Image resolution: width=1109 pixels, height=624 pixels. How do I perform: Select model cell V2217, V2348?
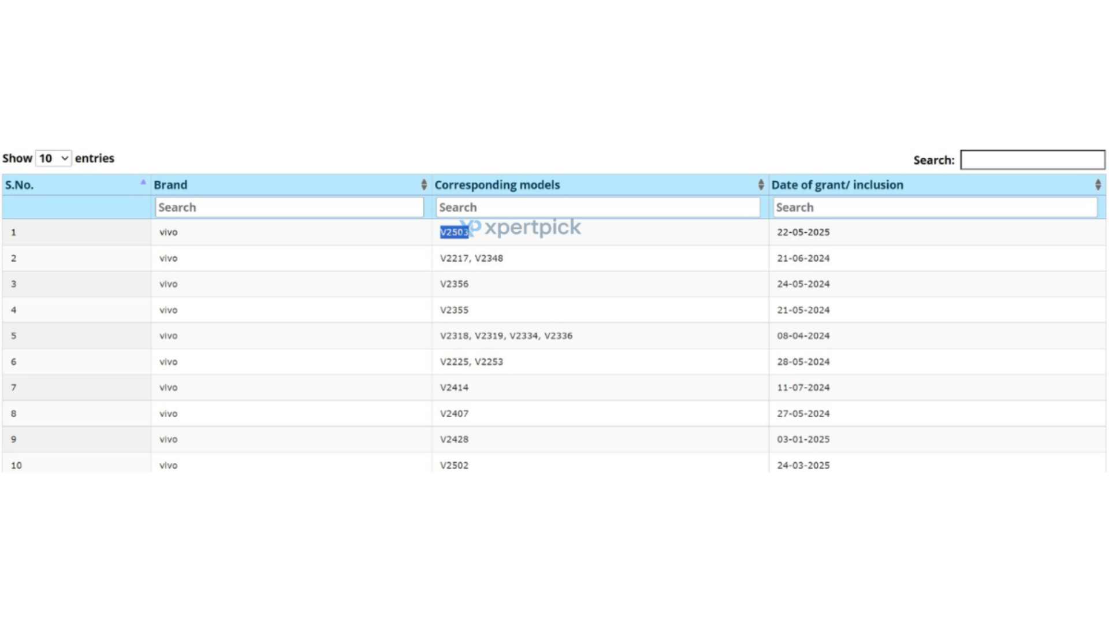click(471, 258)
